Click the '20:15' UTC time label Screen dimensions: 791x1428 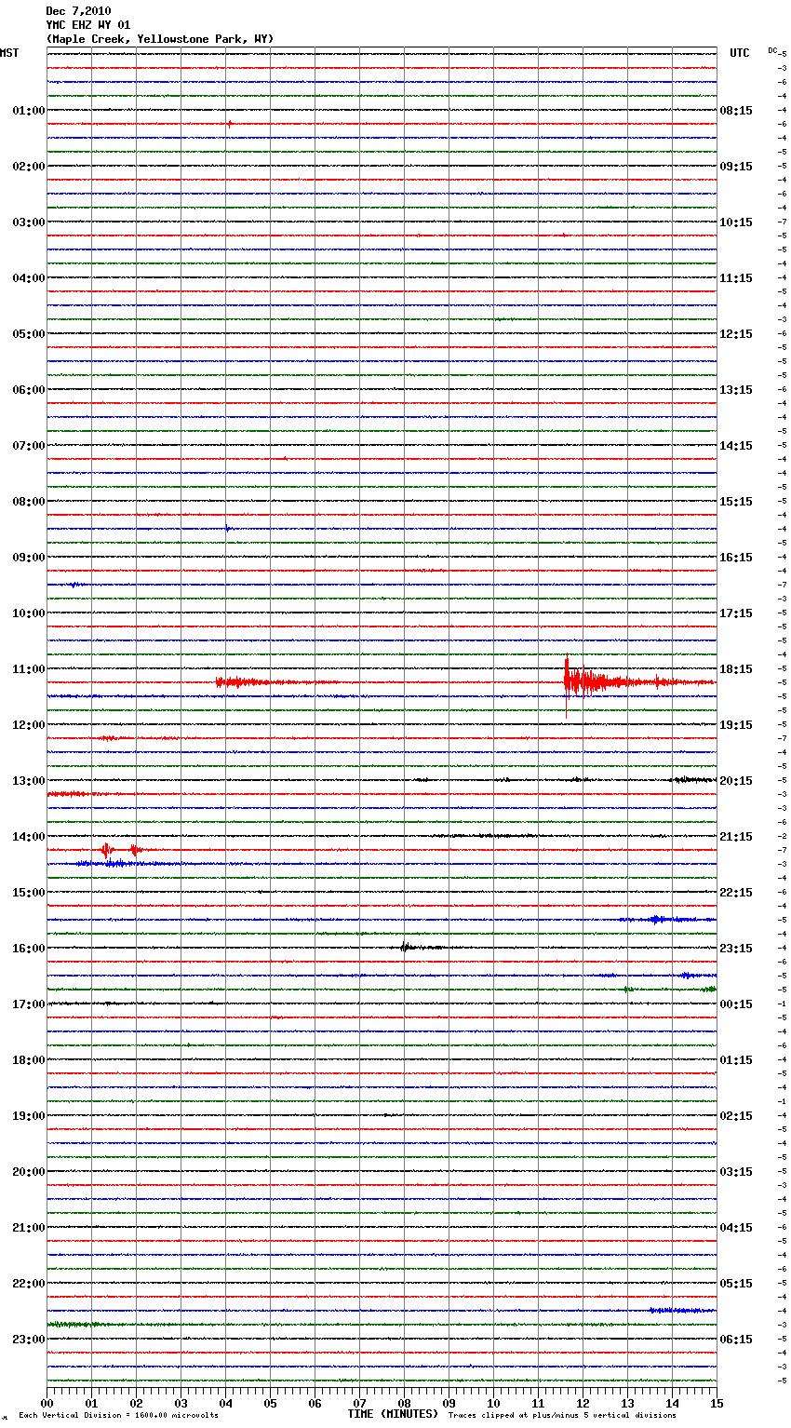pos(736,781)
